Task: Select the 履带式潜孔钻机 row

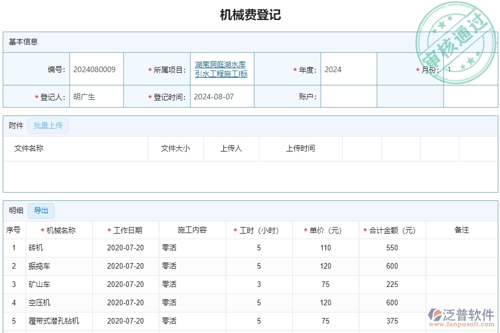Action: point(54,321)
